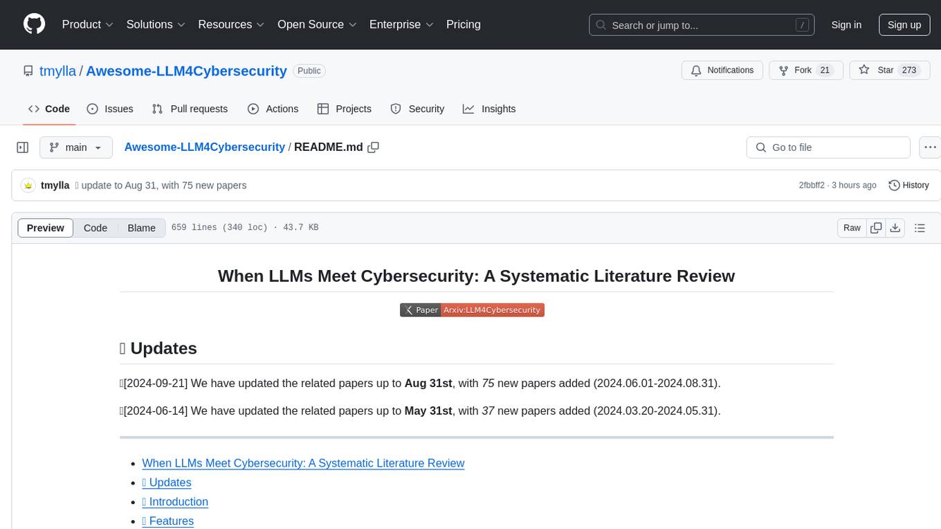Image resolution: width=941 pixels, height=529 pixels.
Task: Expand the Product menu
Action: (x=88, y=24)
